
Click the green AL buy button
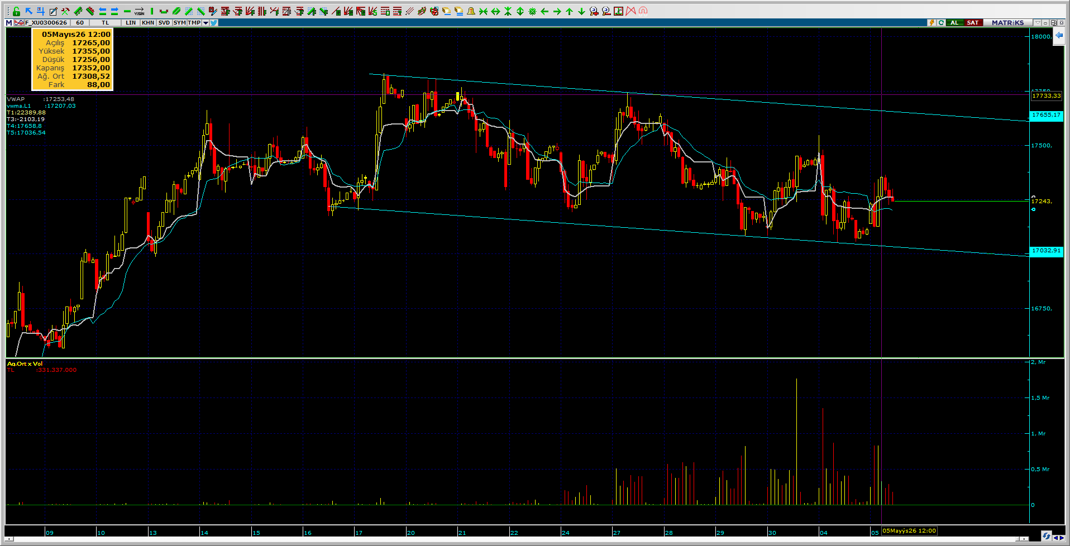955,23
